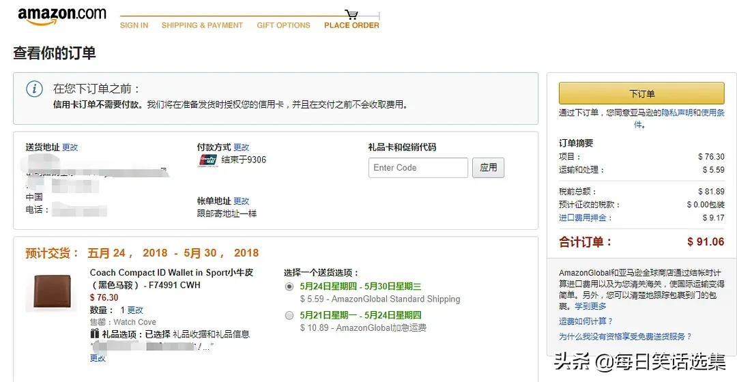The width and height of the screenshot is (737, 382).
Task: Change the payment method (付款方式 更改)
Action: click(242, 147)
